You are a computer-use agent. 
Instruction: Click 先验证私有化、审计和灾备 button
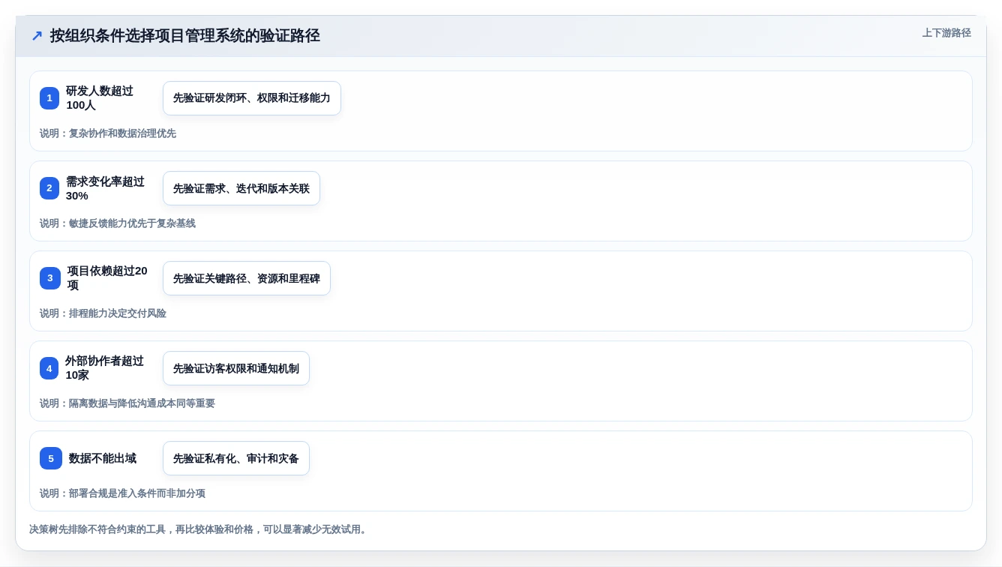pos(236,458)
